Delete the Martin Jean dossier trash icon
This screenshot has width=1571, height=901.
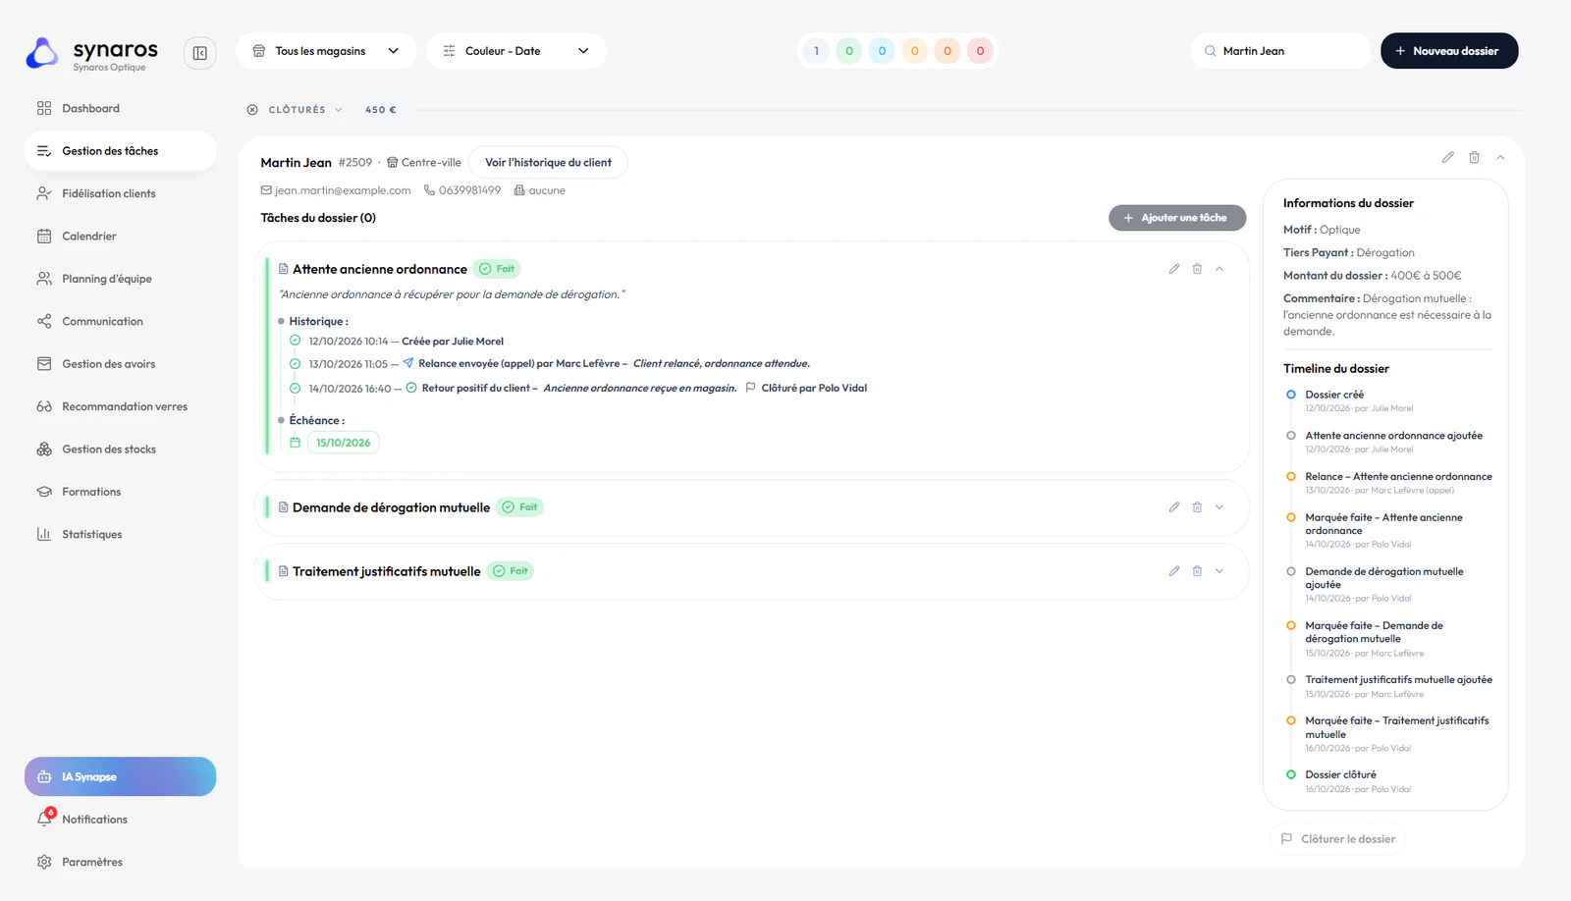(1474, 157)
